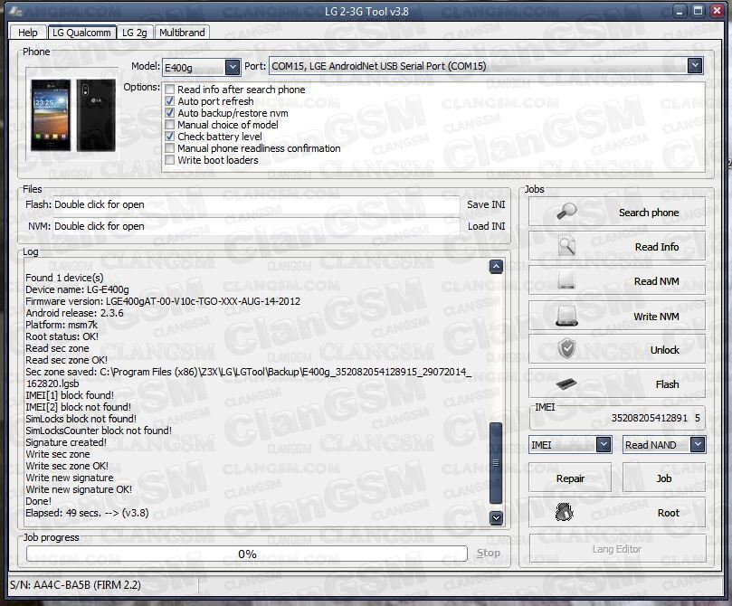The image size is (732, 606).
Task: Click the log scrollbar up arrow
Action: (496, 267)
